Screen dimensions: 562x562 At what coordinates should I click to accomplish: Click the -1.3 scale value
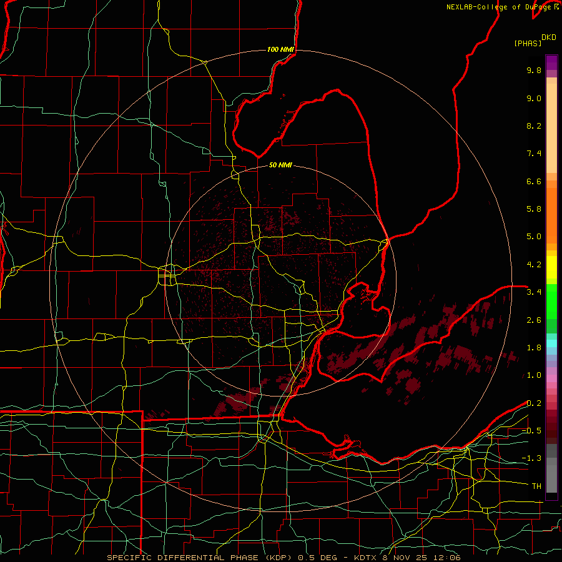click(x=531, y=458)
